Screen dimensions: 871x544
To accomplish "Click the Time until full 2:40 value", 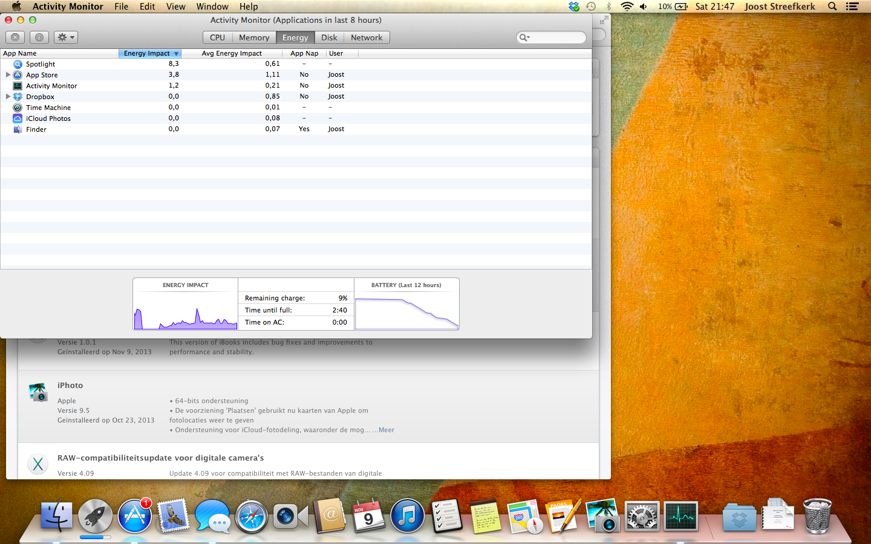I will click(x=339, y=310).
